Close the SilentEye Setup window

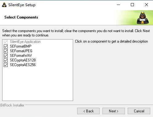(147, 5)
